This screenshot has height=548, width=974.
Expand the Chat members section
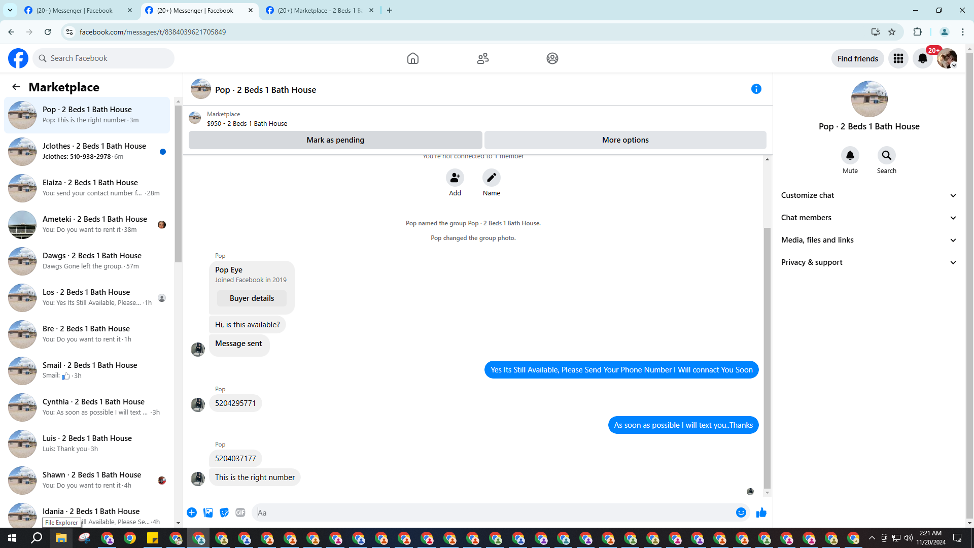pyautogui.click(x=869, y=218)
